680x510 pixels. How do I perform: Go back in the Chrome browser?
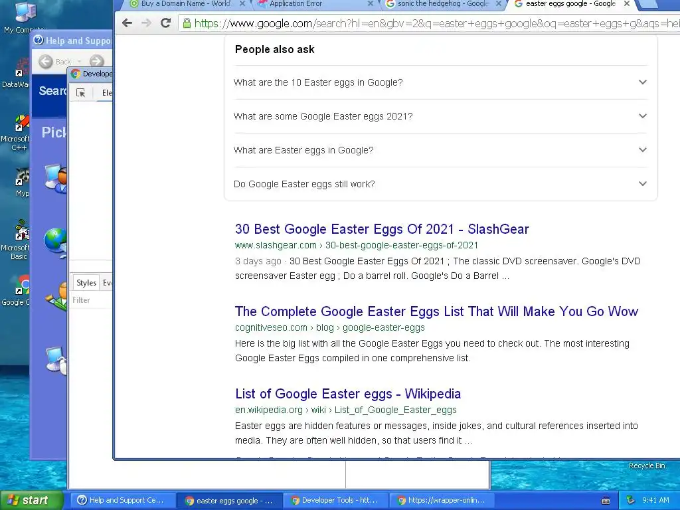click(x=127, y=23)
